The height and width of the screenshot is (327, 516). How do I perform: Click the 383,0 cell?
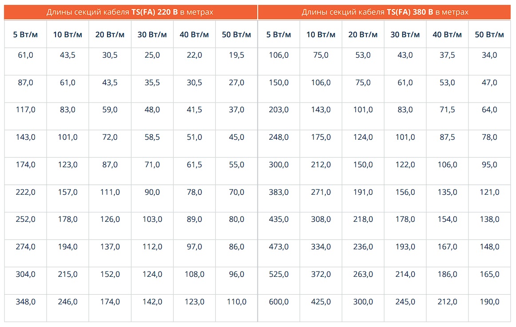pyautogui.click(x=278, y=192)
